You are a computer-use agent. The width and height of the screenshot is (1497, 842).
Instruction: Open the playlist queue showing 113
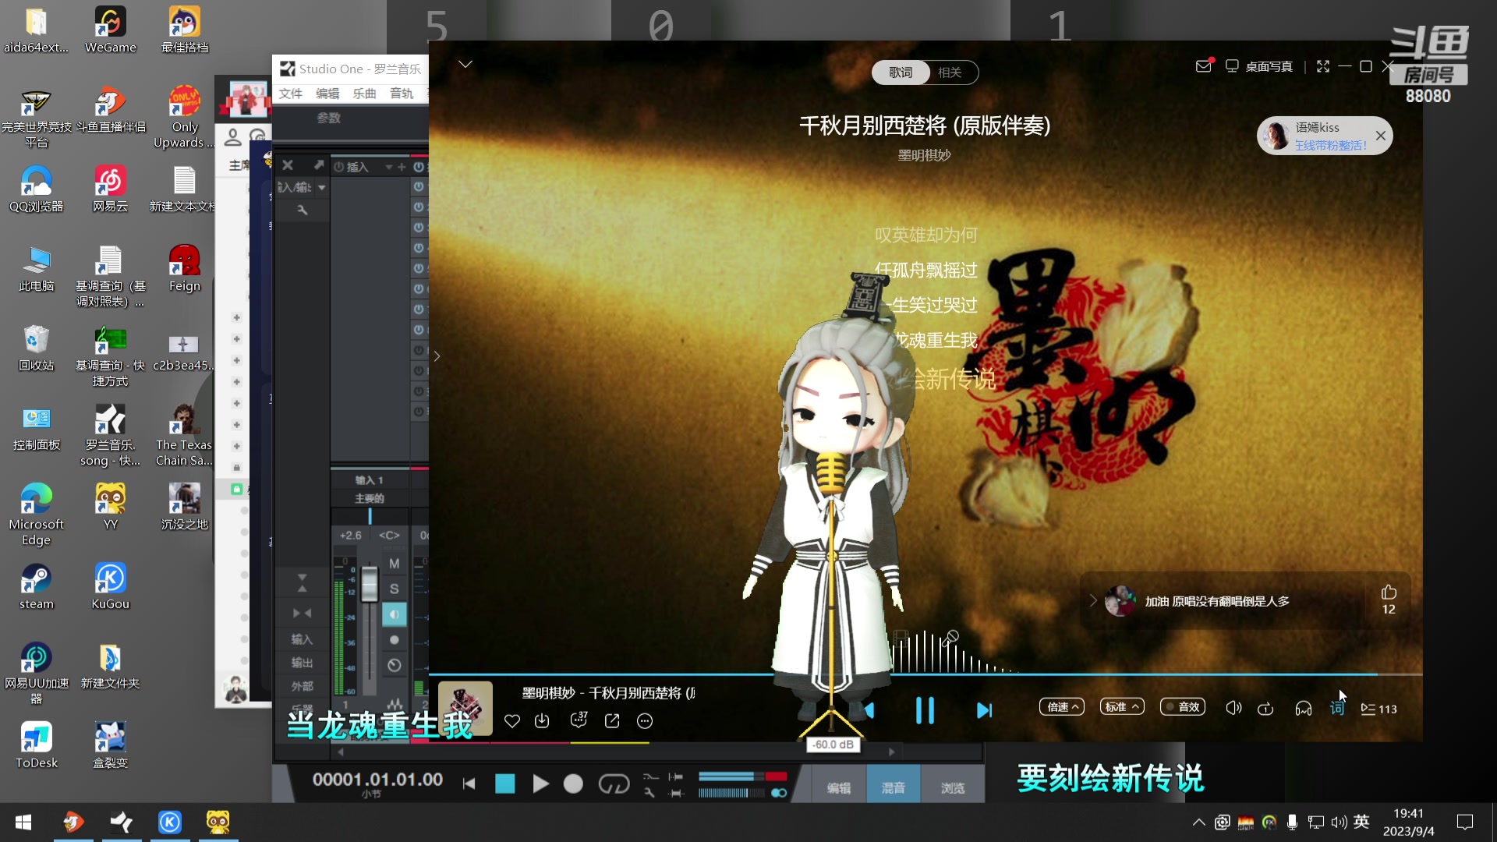[1378, 709]
